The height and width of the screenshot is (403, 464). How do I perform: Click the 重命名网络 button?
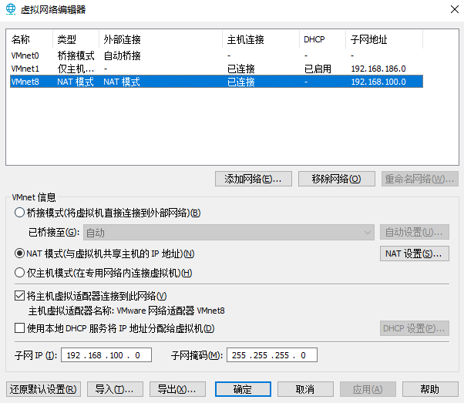click(x=419, y=179)
